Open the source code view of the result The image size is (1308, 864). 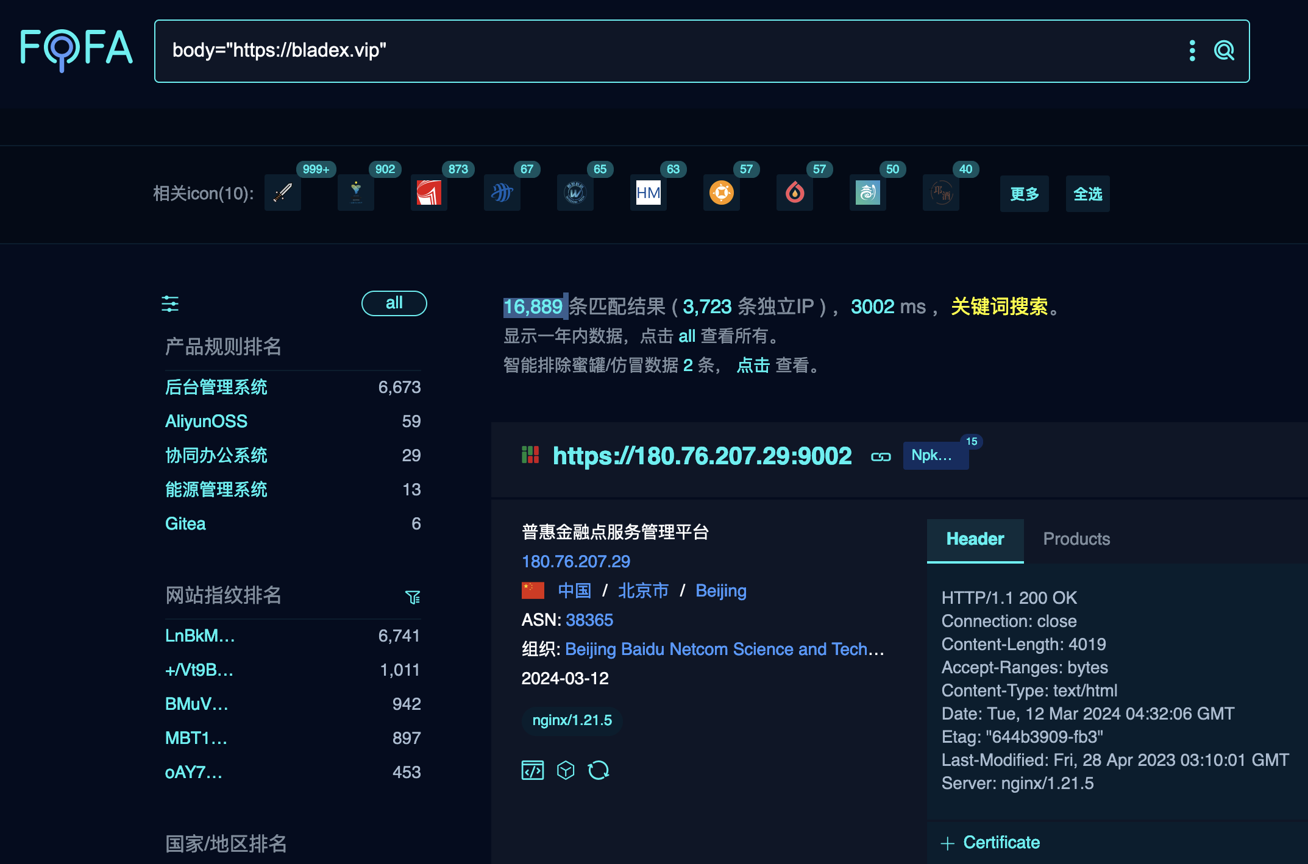click(532, 770)
